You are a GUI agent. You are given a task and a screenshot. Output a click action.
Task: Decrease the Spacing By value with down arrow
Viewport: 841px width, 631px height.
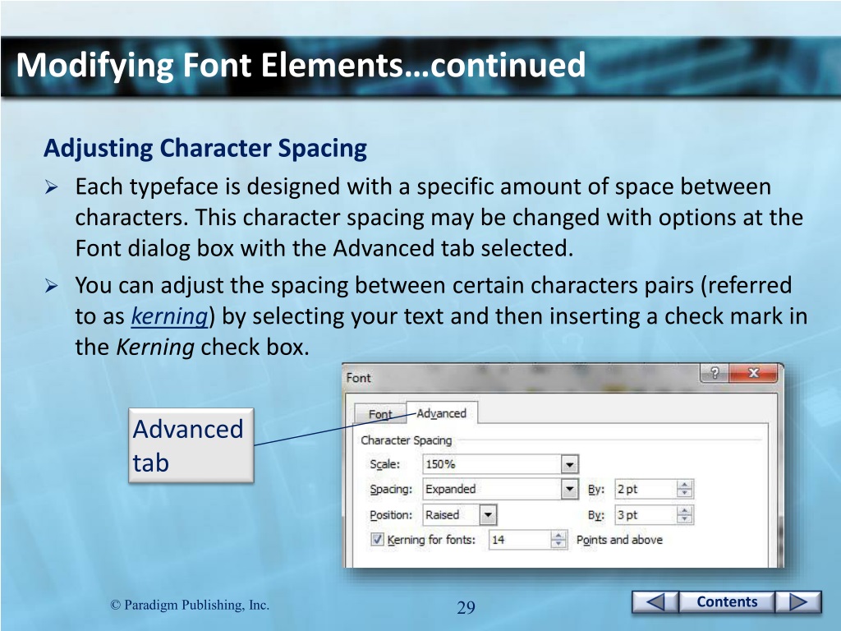coord(686,494)
